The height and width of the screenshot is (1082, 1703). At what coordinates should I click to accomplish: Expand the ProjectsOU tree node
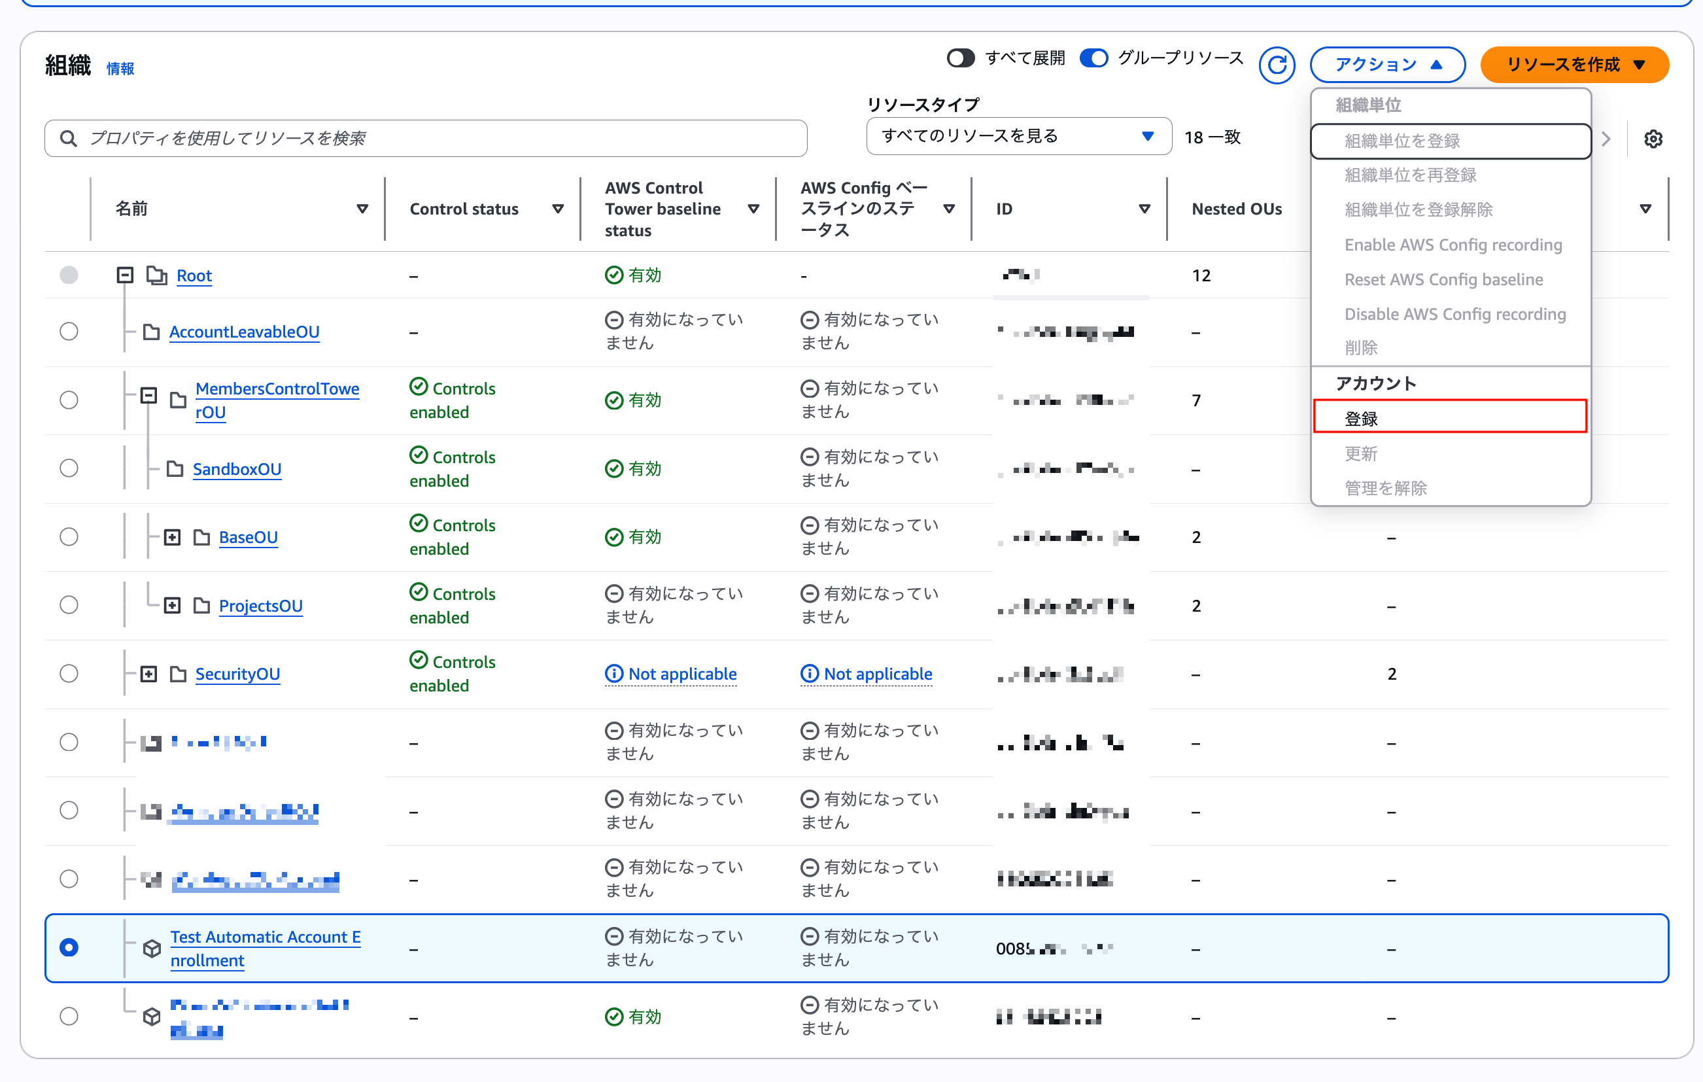tap(172, 605)
